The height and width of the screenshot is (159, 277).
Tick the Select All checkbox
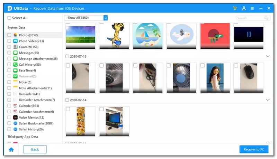click(9, 18)
